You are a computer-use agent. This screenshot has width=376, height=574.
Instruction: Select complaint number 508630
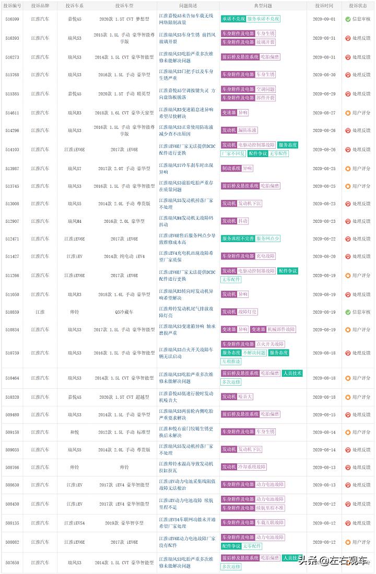pyautogui.click(x=13, y=485)
